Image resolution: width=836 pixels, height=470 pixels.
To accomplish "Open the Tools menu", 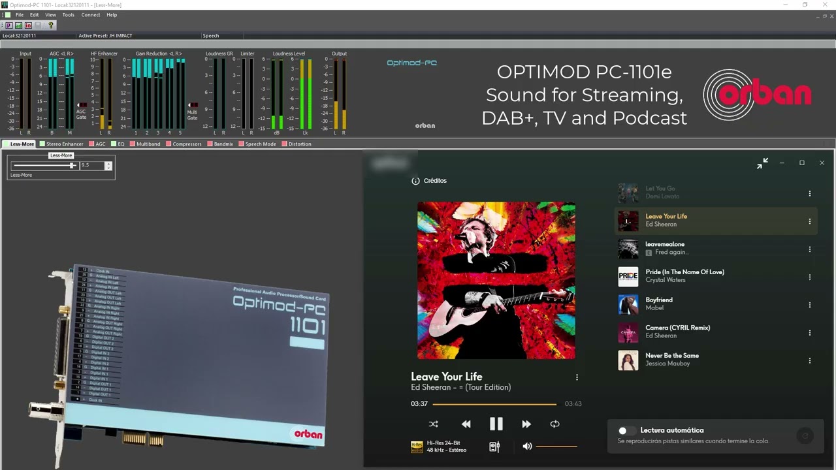I will tap(68, 15).
